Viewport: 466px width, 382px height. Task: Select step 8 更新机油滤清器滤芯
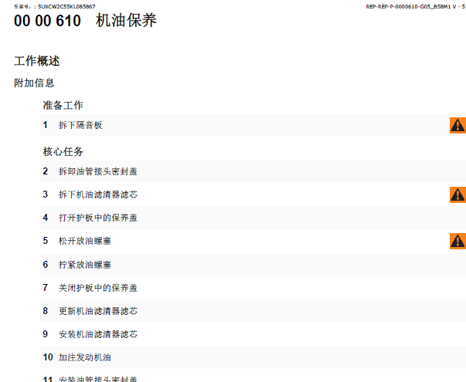(253, 311)
